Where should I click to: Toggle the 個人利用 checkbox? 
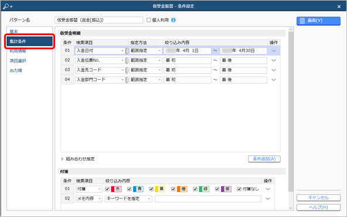point(149,20)
